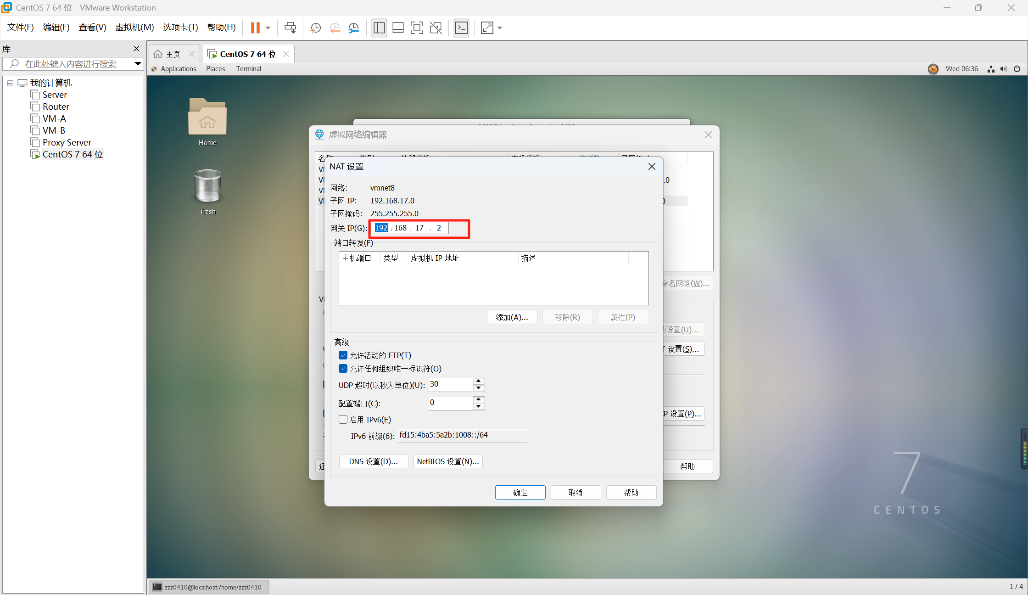Collapse the 我的计算机 tree node
The image size is (1028, 595).
(10, 83)
